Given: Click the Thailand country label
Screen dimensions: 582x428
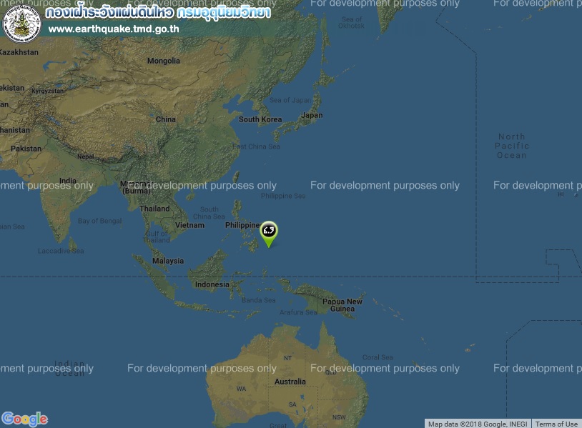Looking at the screenshot, I should (x=154, y=209).
